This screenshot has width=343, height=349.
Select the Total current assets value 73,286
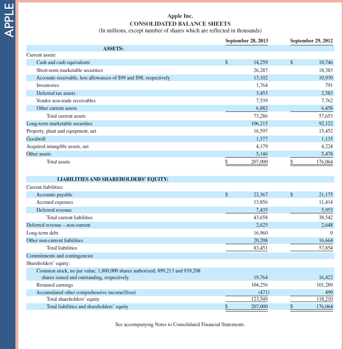[x=261, y=116]
